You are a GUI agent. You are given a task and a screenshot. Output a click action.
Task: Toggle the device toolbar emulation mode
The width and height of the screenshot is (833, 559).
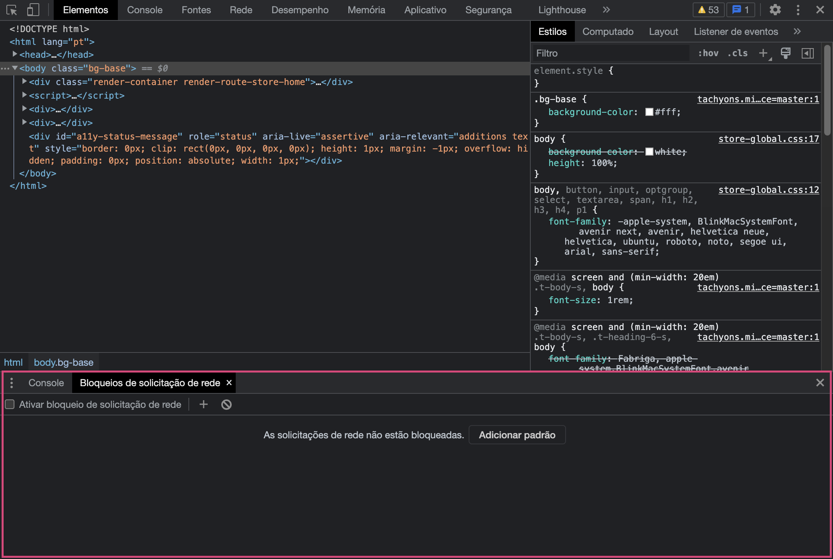[33, 10]
